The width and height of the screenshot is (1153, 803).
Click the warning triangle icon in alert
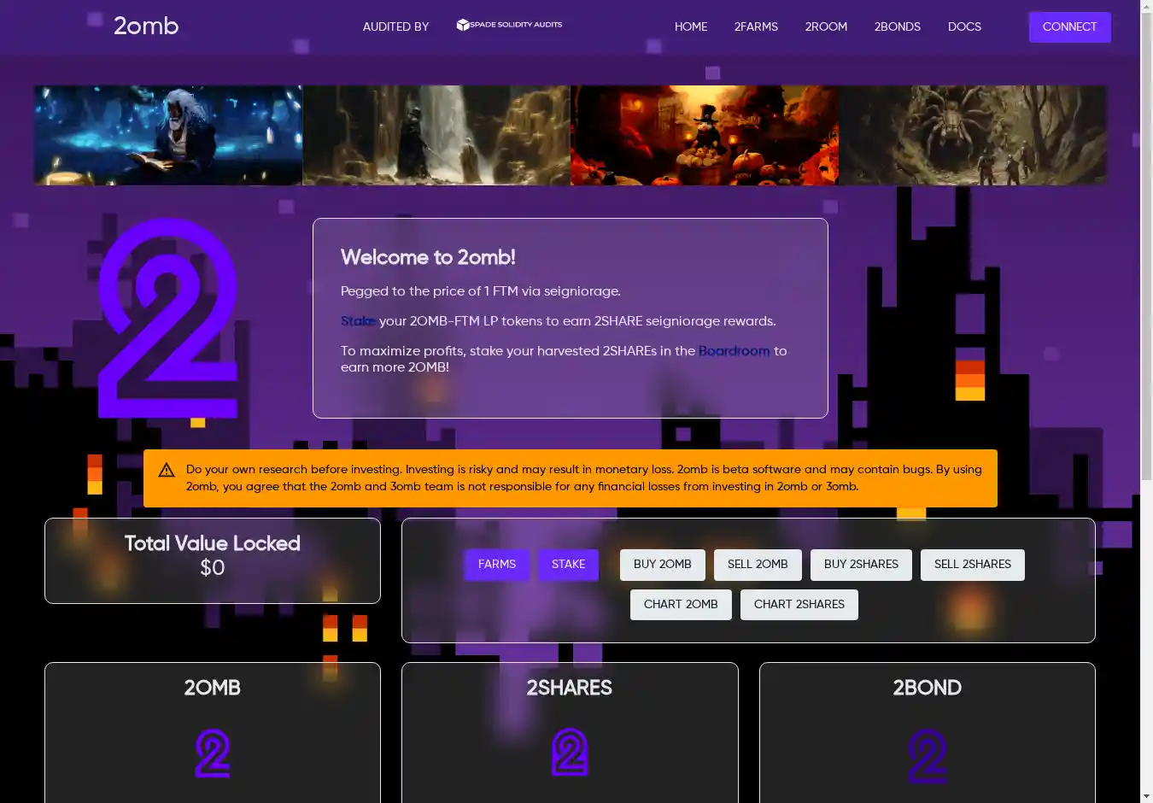point(167,470)
